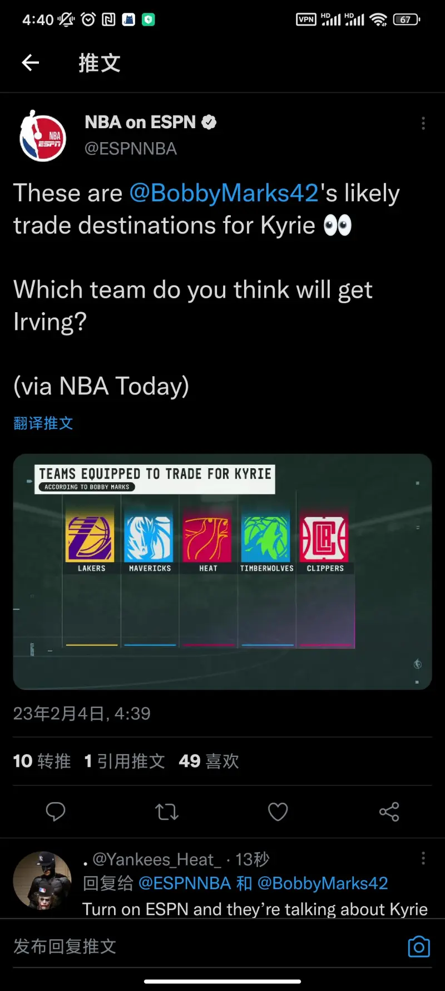This screenshot has width=445, height=991.
Task: Open the tweet's three-dot overflow menu
Action: (423, 123)
